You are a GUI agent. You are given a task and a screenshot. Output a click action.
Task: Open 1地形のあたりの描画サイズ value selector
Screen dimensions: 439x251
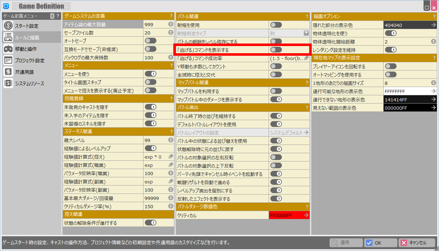[434, 83]
